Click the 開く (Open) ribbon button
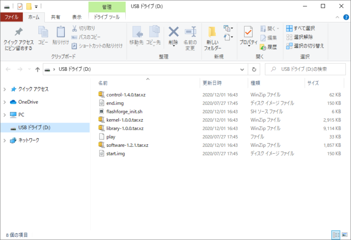This screenshot has width=351, height=240. coord(270,28)
